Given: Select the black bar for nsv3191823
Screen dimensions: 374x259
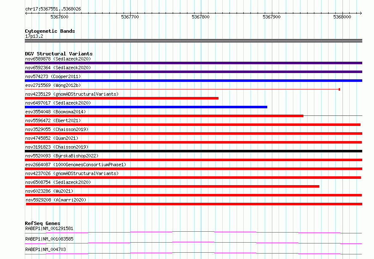Looking at the screenshot, I should click(x=193, y=151).
